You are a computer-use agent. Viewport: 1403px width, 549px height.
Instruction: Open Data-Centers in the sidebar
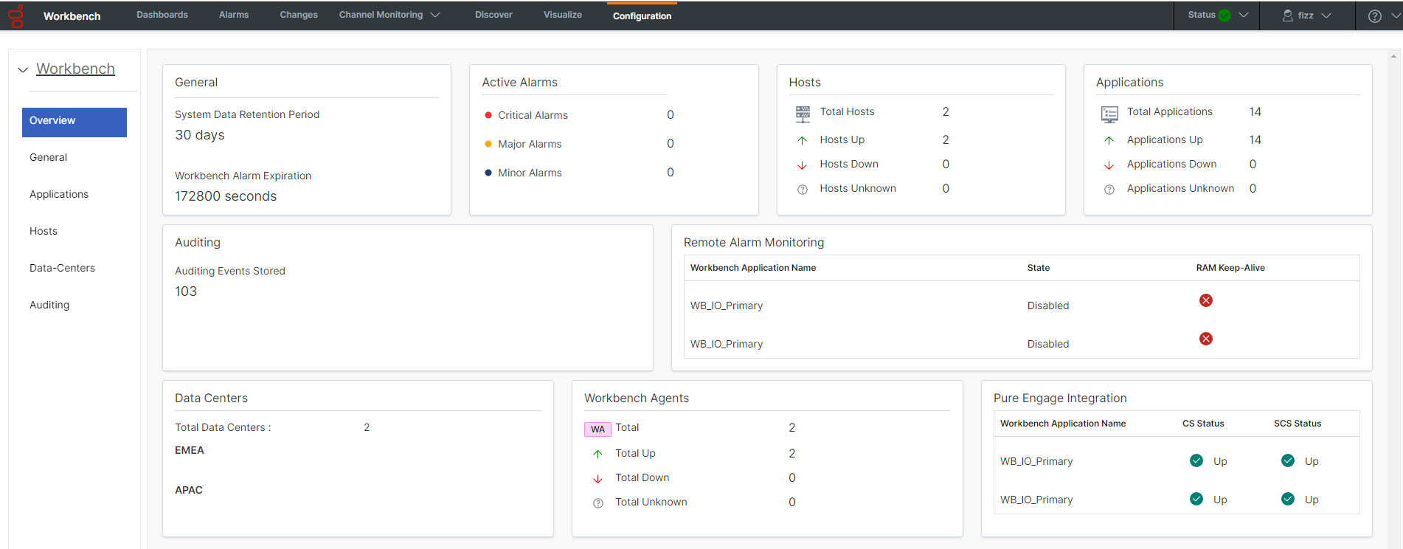pos(62,268)
